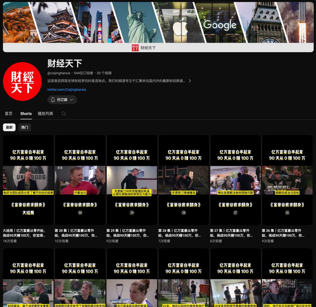This screenshot has height=307, width=316.
Task: Open second-row Short captioned 也关系到助排节赛事
Action: (x=235, y=278)
